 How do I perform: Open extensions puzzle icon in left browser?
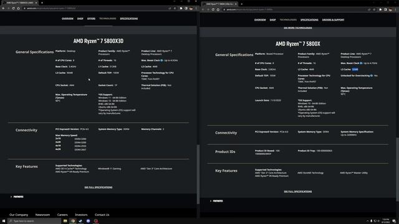click(x=181, y=8)
